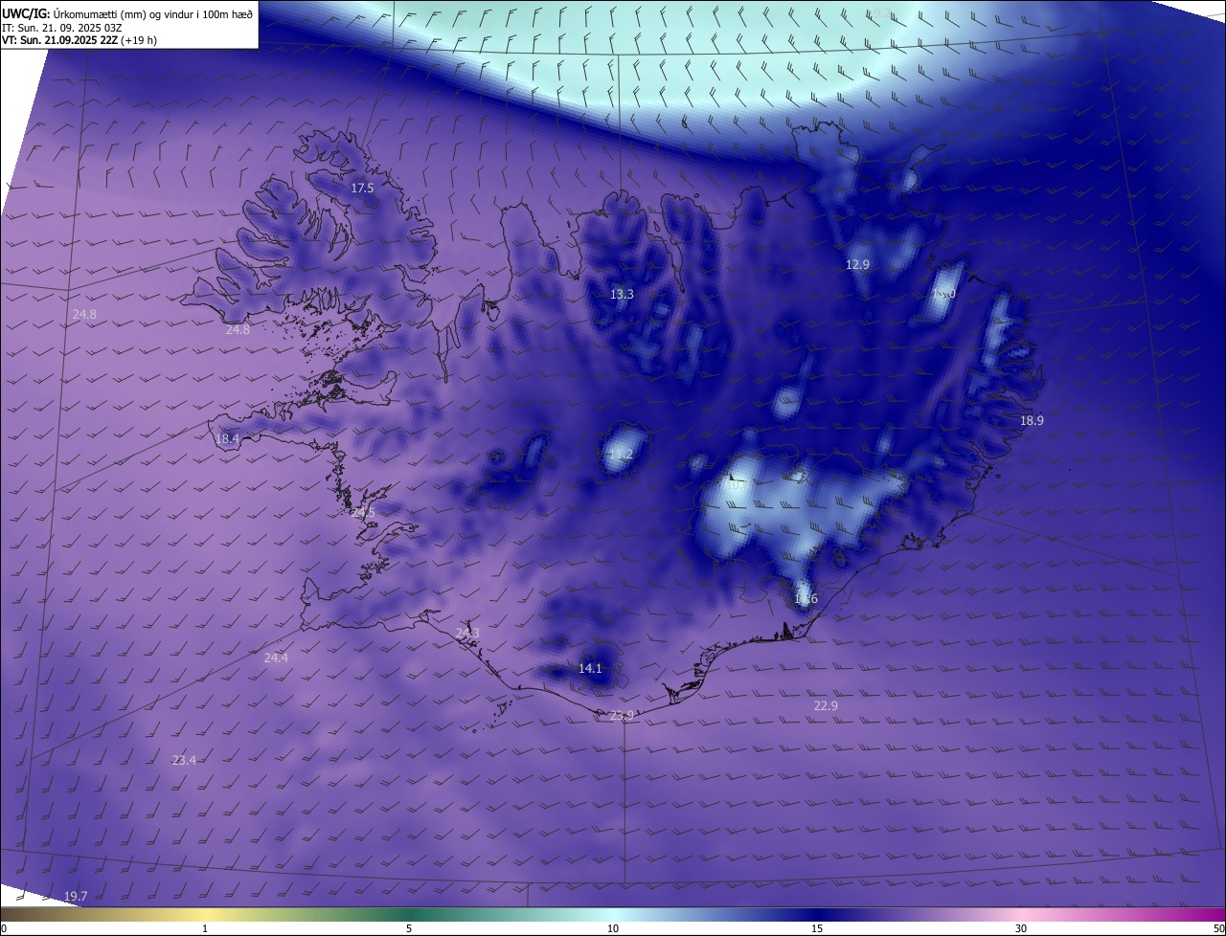Click the 18.9 value on the east coast
This screenshot has height=936, width=1226.
(x=1032, y=421)
